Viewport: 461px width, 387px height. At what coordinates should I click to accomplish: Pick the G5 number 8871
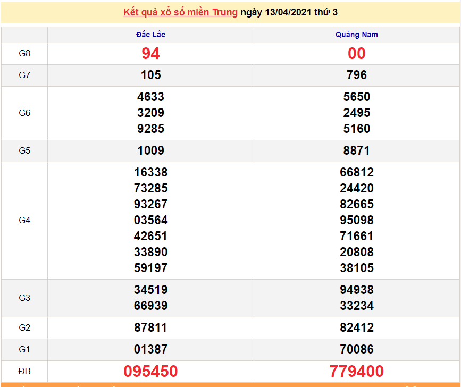coord(356,150)
